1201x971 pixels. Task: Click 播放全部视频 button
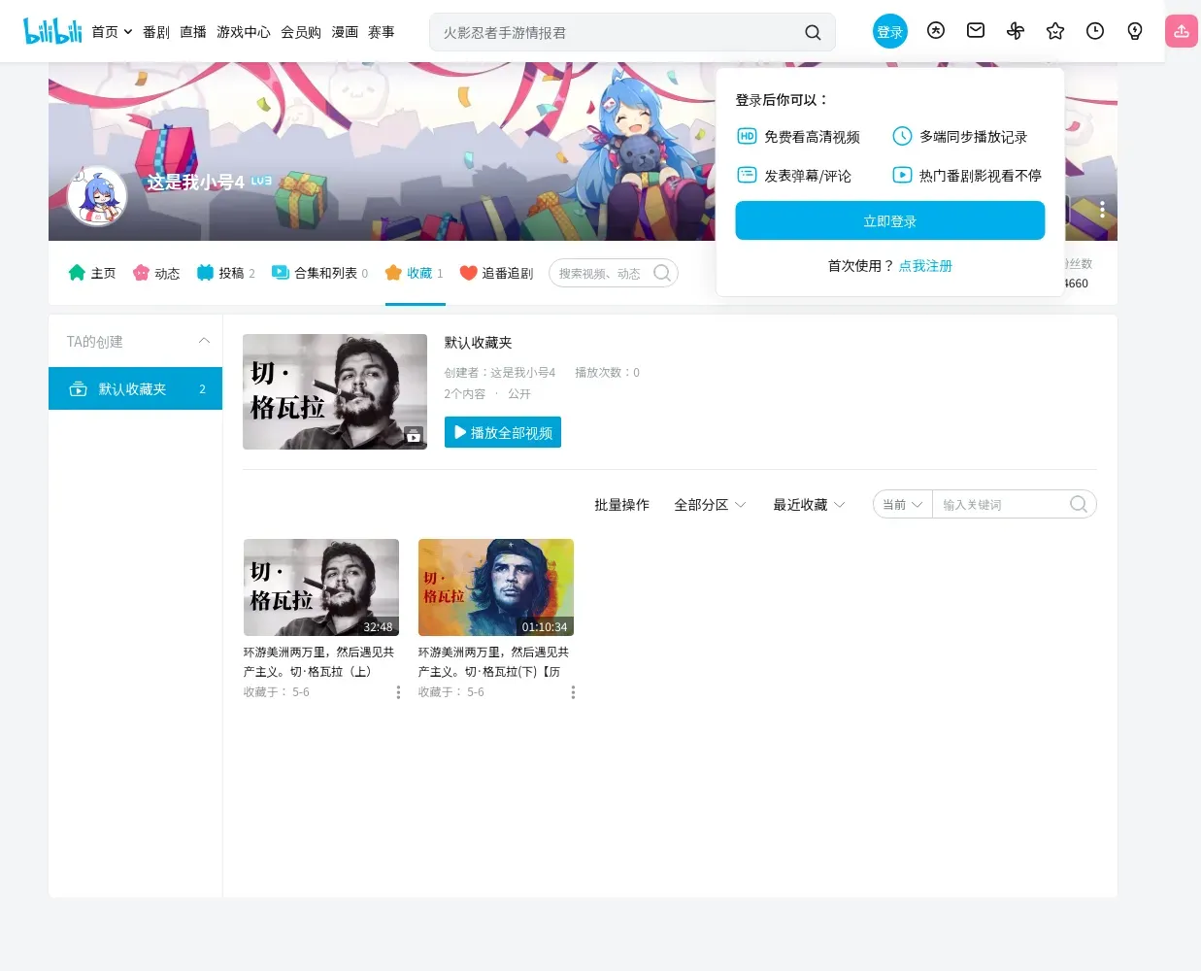503,432
